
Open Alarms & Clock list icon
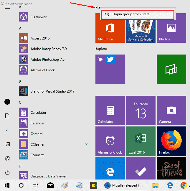point(24,70)
